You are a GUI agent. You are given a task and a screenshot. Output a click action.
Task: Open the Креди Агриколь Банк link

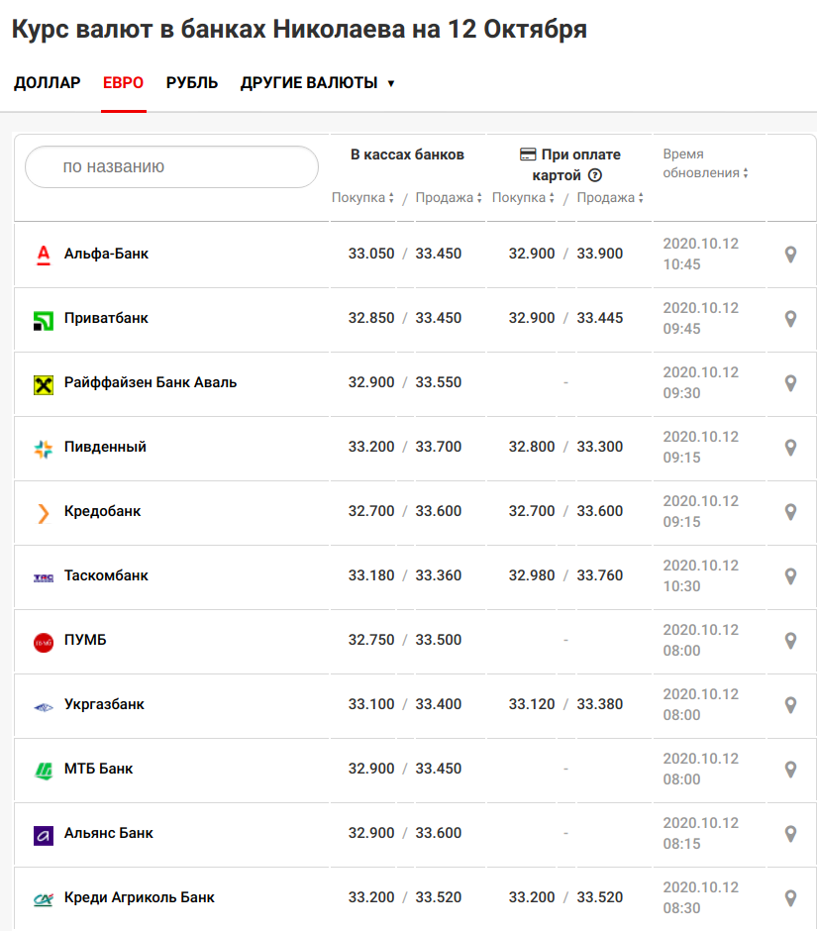coord(140,897)
